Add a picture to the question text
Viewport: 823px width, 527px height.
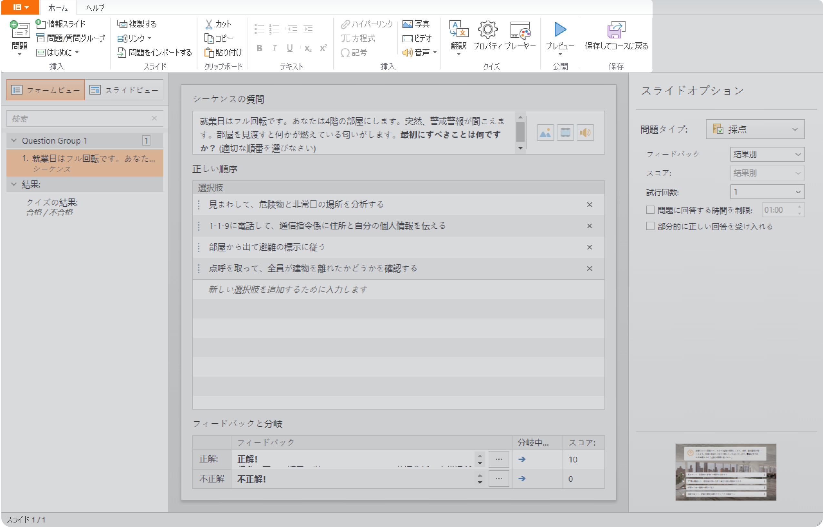click(545, 133)
